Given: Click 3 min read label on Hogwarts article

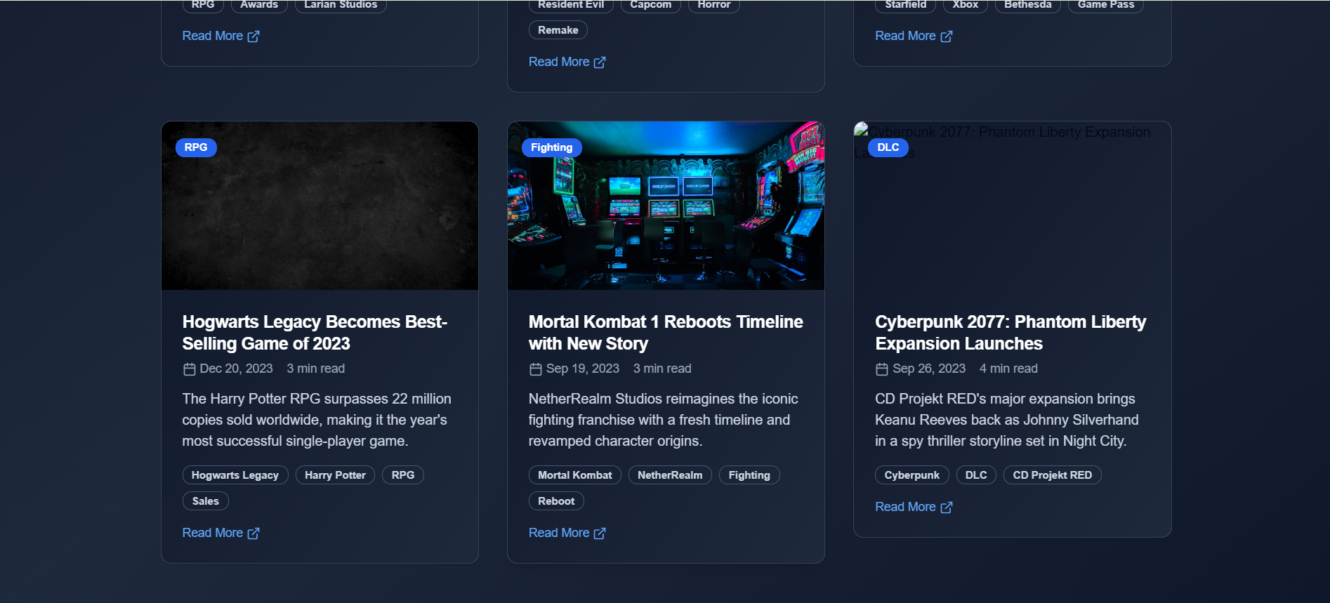Looking at the screenshot, I should [315, 369].
